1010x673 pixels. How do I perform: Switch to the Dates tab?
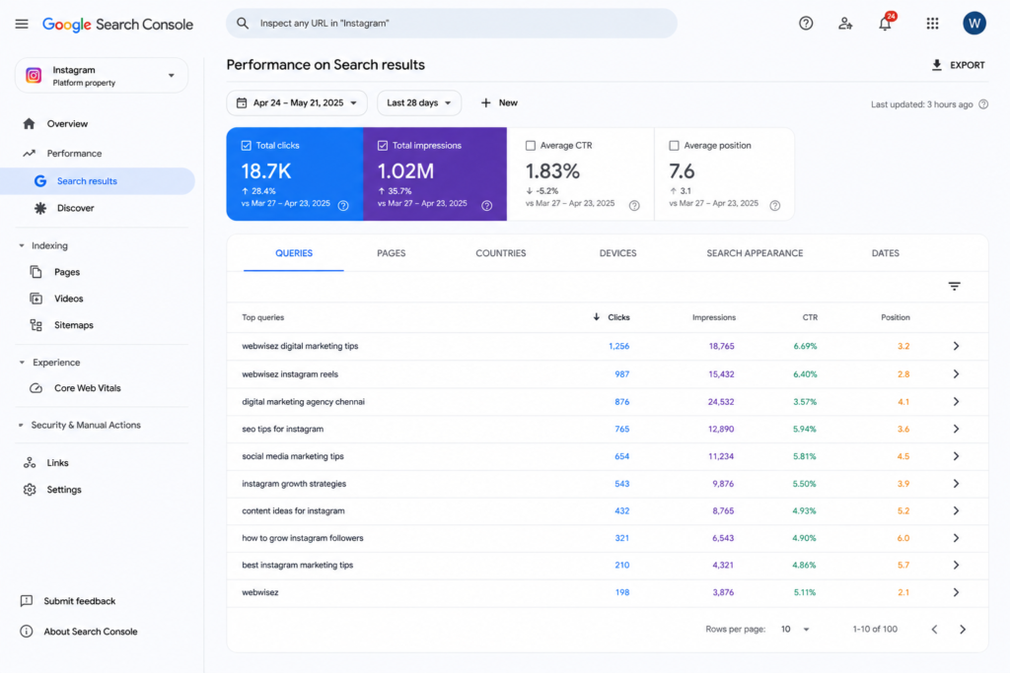[x=885, y=253]
